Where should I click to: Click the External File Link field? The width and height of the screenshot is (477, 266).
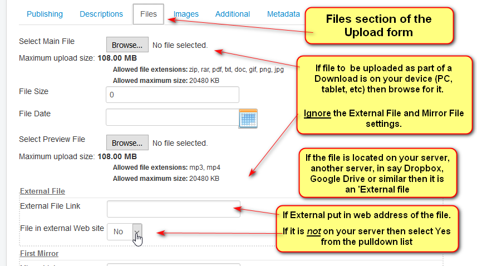pyautogui.click(x=174, y=209)
